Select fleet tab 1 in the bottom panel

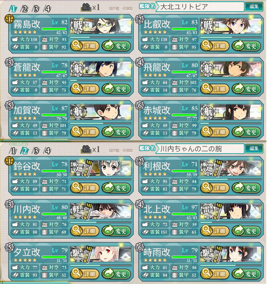(x=13, y=150)
